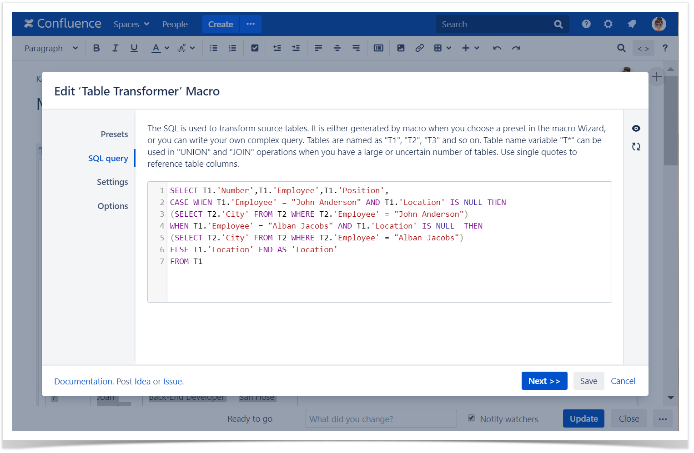
Task: Open the Documentation link
Action: (x=83, y=382)
